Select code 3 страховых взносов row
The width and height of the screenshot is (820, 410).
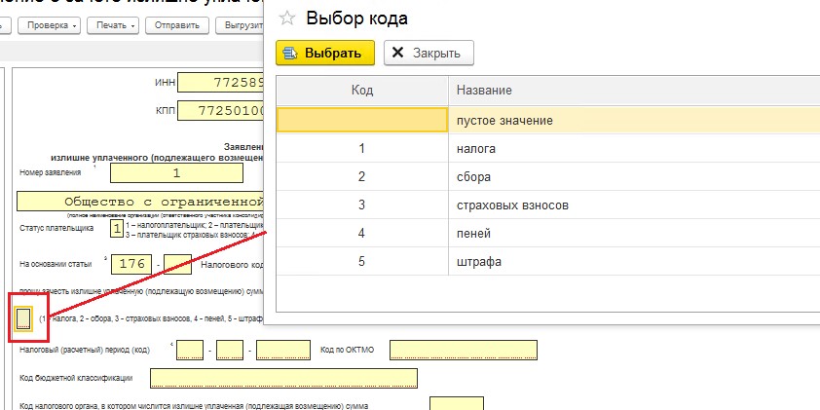(x=548, y=205)
